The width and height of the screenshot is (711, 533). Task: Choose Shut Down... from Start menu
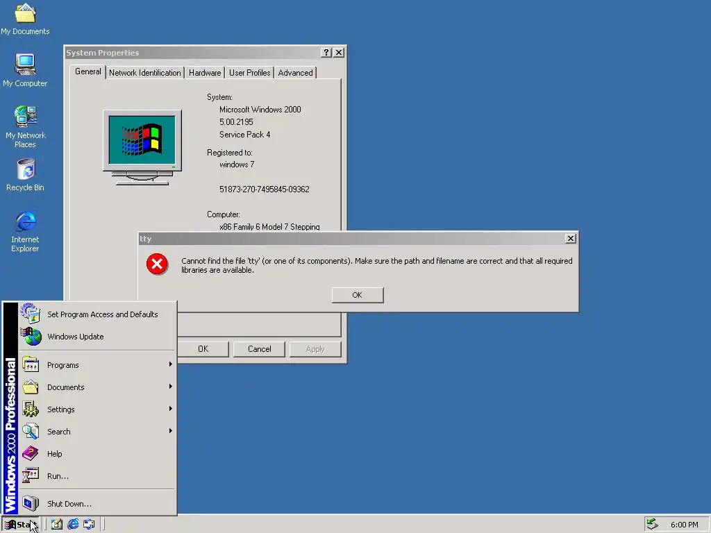(97, 504)
